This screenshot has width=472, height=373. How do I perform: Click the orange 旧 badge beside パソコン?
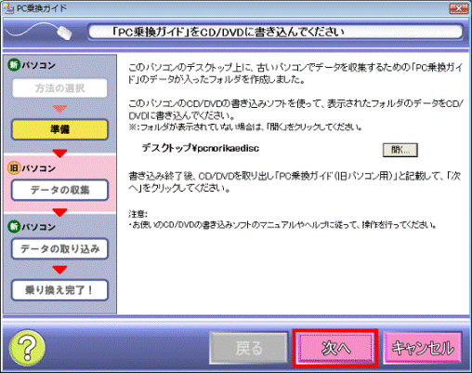14,168
